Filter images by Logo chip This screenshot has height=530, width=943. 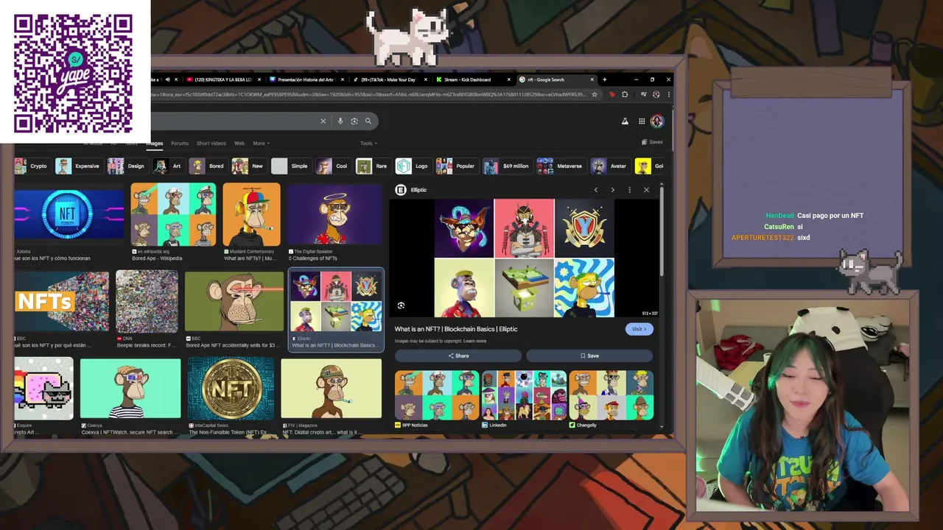[413, 166]
